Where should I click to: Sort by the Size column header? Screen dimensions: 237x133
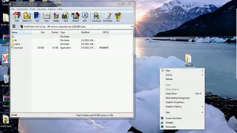pyautogui.click(x=38, y=32)
